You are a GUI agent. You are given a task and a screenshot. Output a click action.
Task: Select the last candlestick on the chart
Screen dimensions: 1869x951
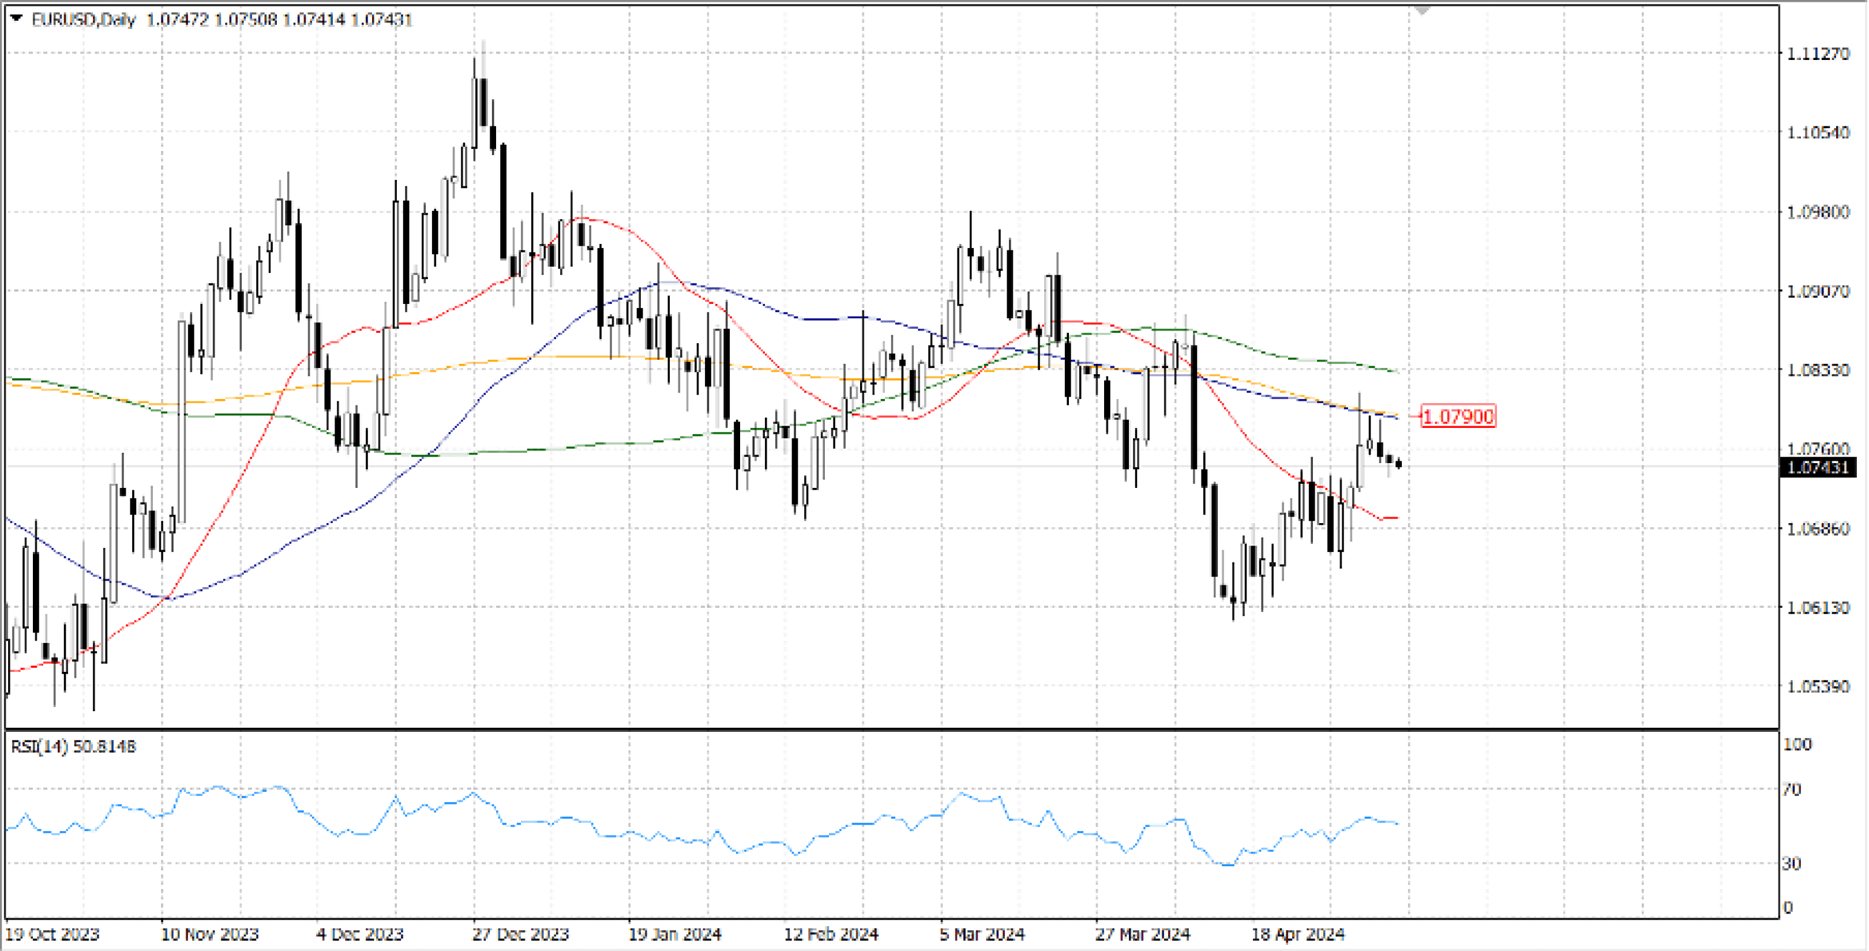pyautogui.click(x=1398, y=464)
